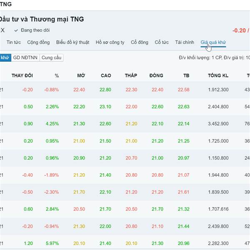Click the -0.94% change cell
The width and height of the screenshot is (250, 250).
52,226
